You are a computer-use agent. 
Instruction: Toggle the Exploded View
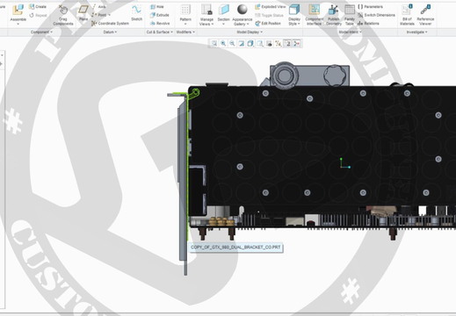coord(271,6)
